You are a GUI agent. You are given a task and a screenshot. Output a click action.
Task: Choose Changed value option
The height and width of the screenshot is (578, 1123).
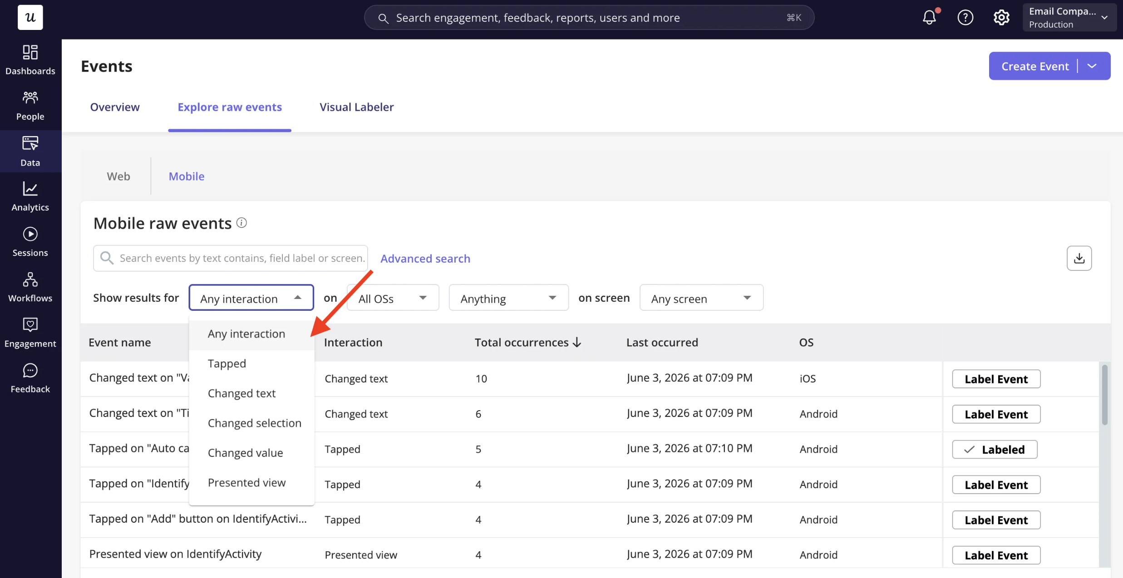point(251,453)
